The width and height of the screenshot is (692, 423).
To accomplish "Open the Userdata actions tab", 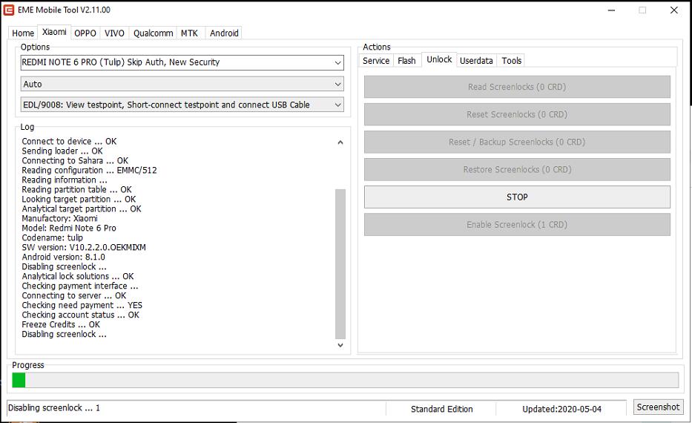I will coord(476,61).
